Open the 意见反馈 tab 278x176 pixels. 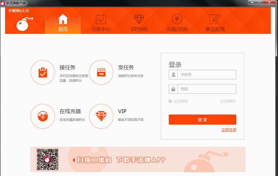(215, 24)
